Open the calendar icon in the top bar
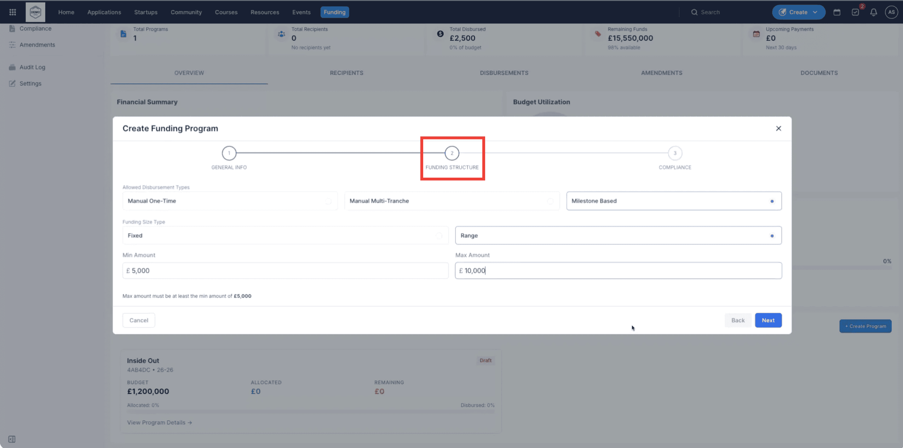The width and height of the screenshot is (903, 448). [x=836, y=12]
